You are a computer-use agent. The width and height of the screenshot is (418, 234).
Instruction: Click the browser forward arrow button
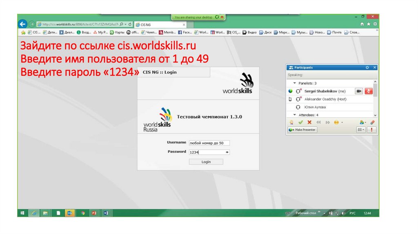[31, 24]
